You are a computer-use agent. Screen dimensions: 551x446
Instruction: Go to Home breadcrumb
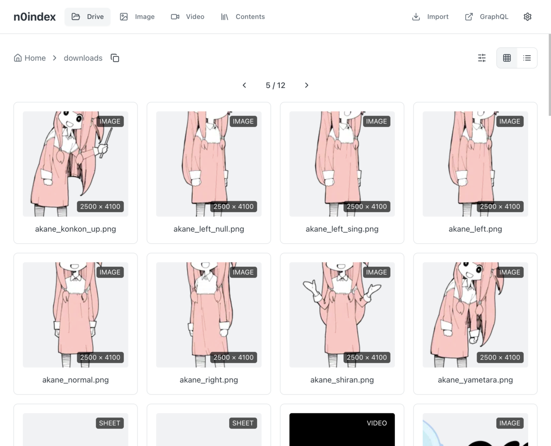30,58
